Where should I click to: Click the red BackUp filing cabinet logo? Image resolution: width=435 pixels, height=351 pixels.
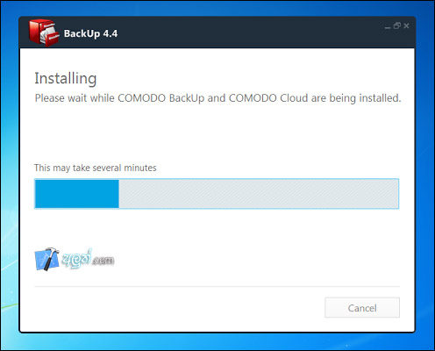(x=44, y=32)
